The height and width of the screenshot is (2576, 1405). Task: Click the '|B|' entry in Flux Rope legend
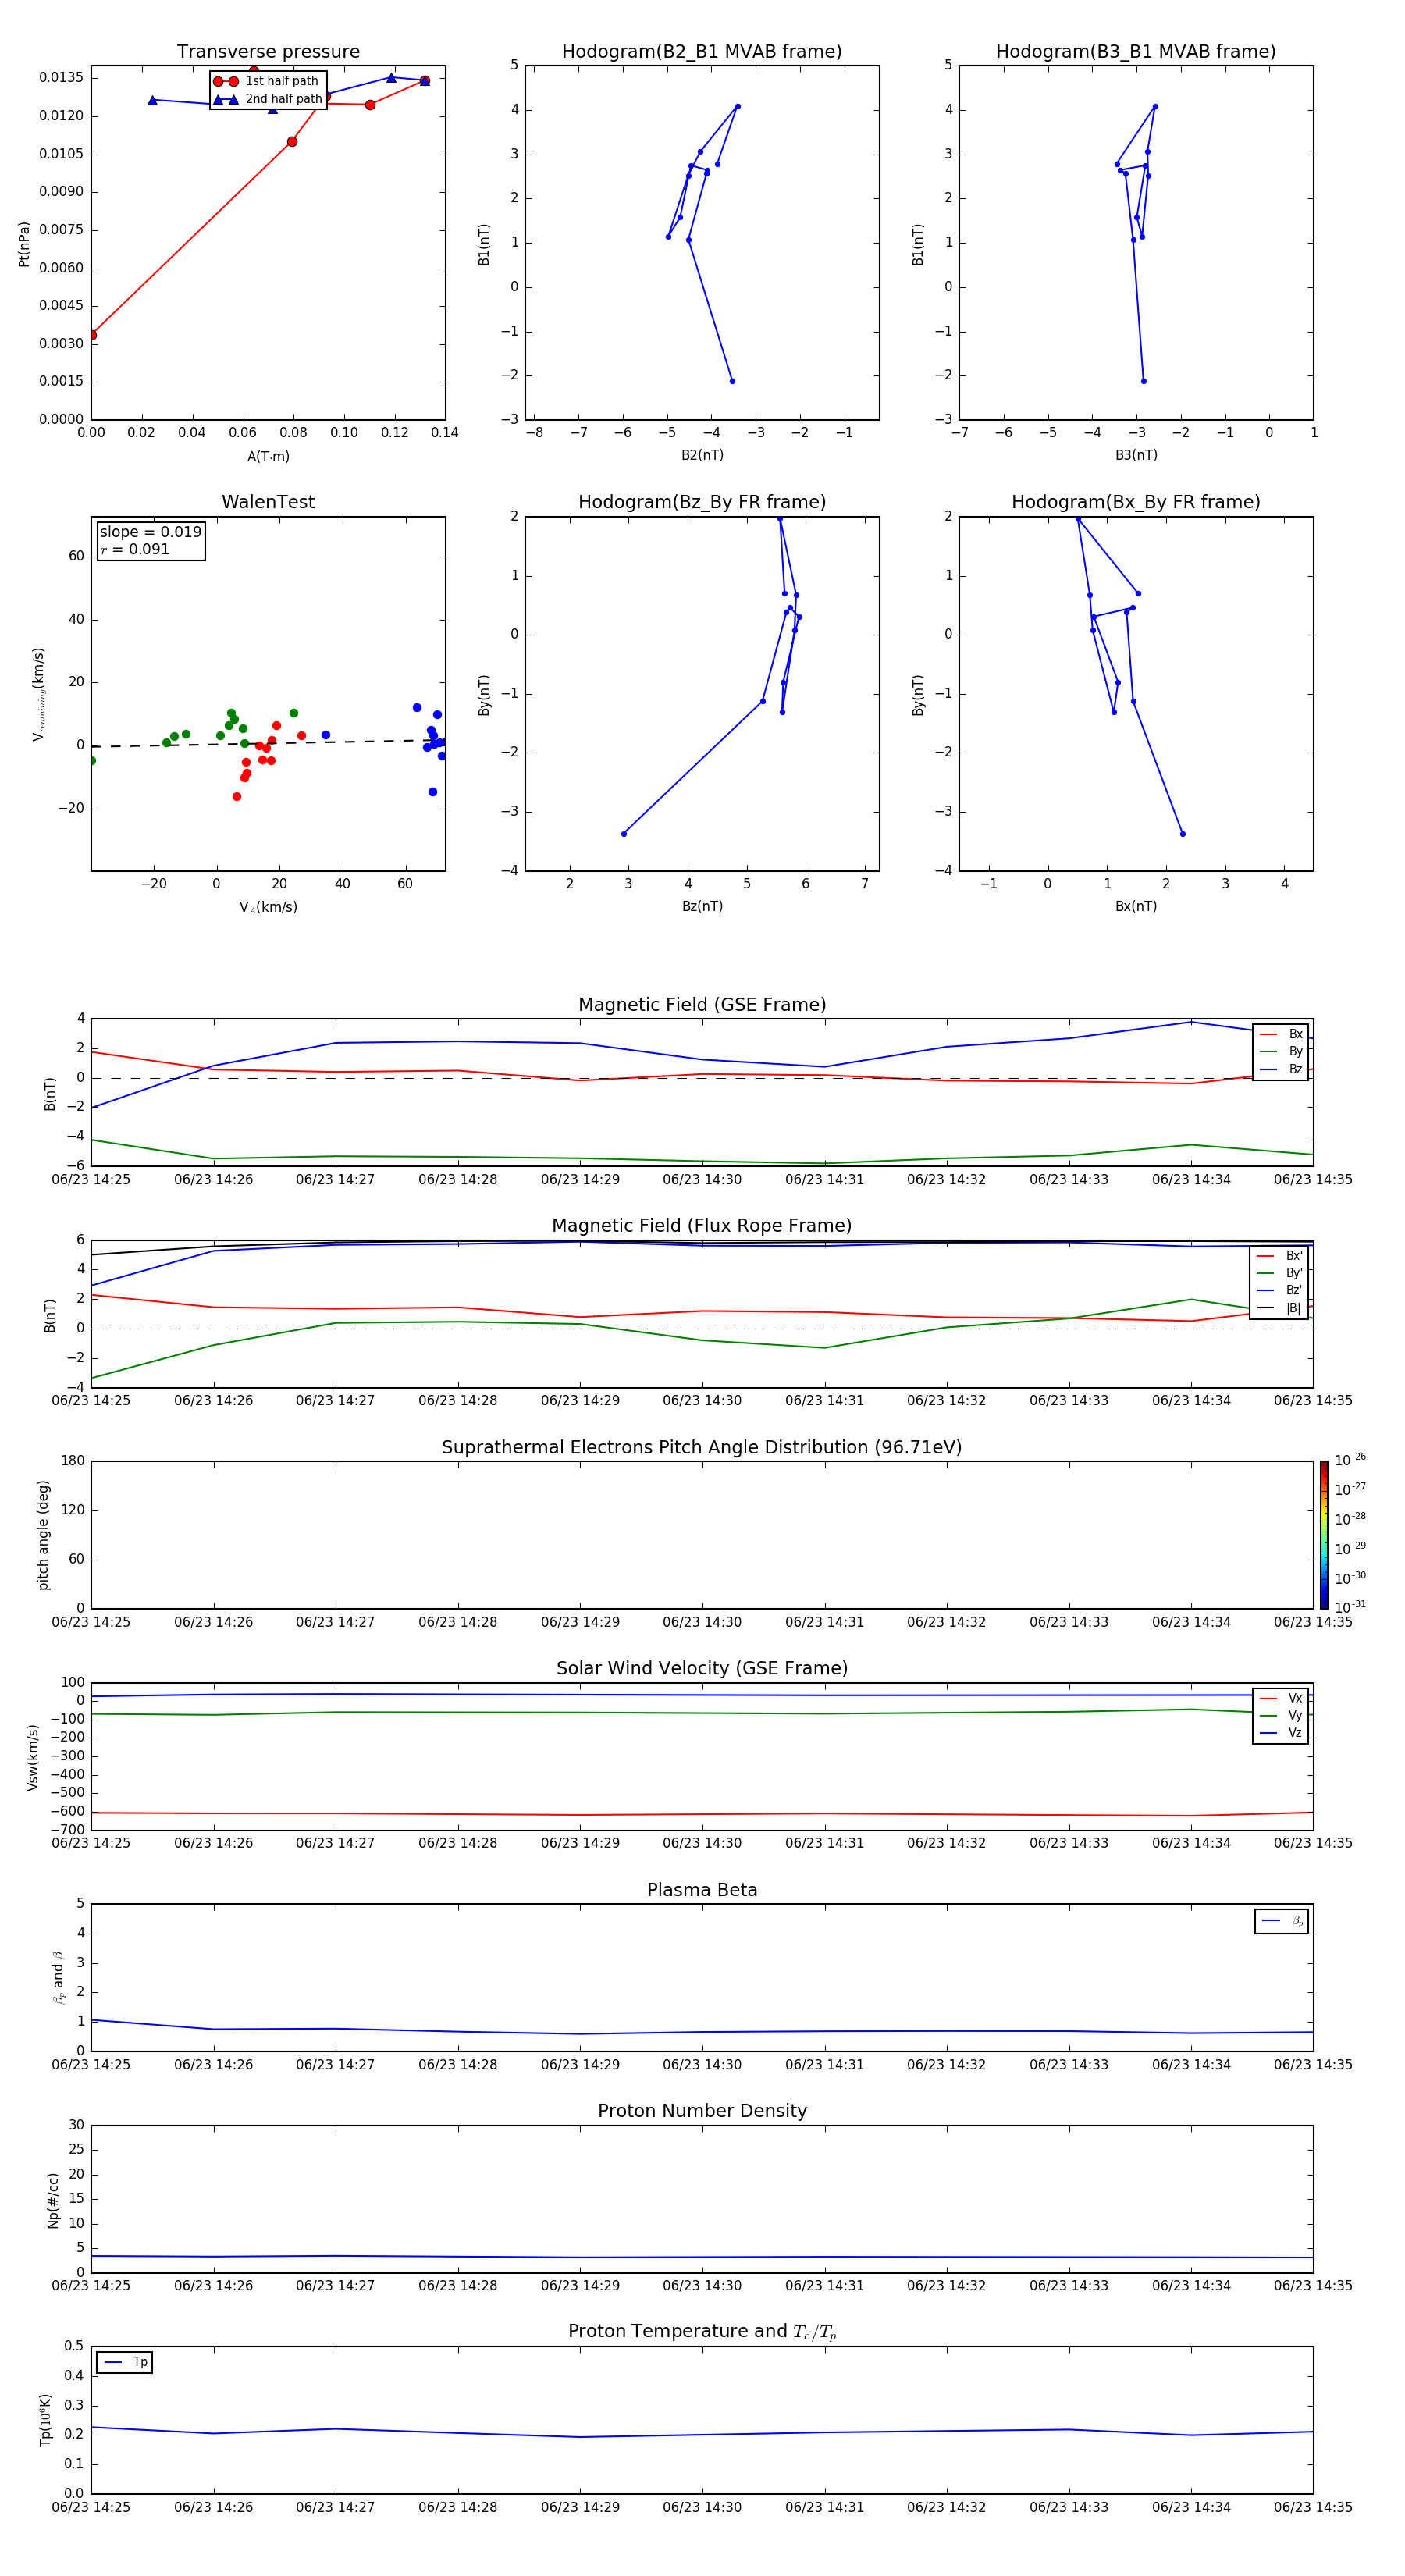1279,1308
